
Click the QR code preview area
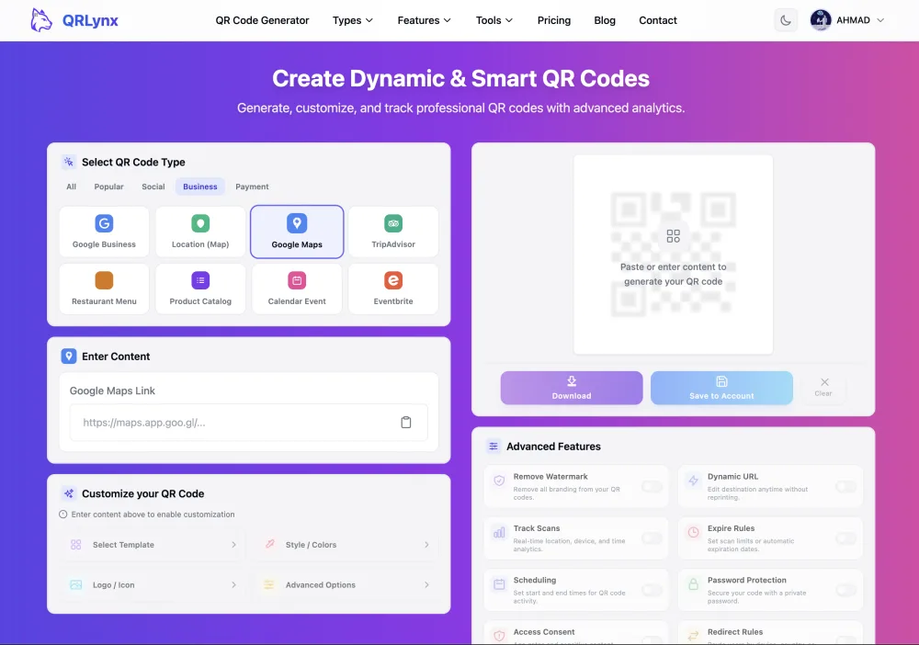tap(673, 255)
